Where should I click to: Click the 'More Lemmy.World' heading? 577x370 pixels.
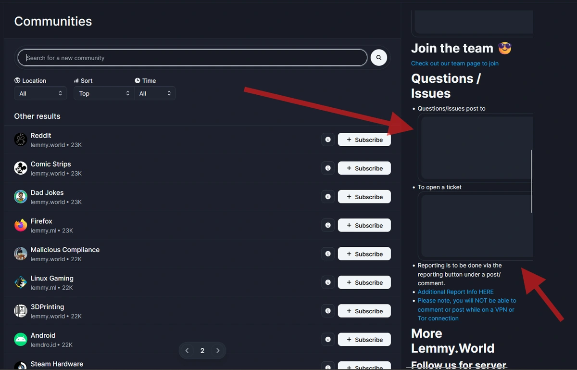(x=452, y=341)
